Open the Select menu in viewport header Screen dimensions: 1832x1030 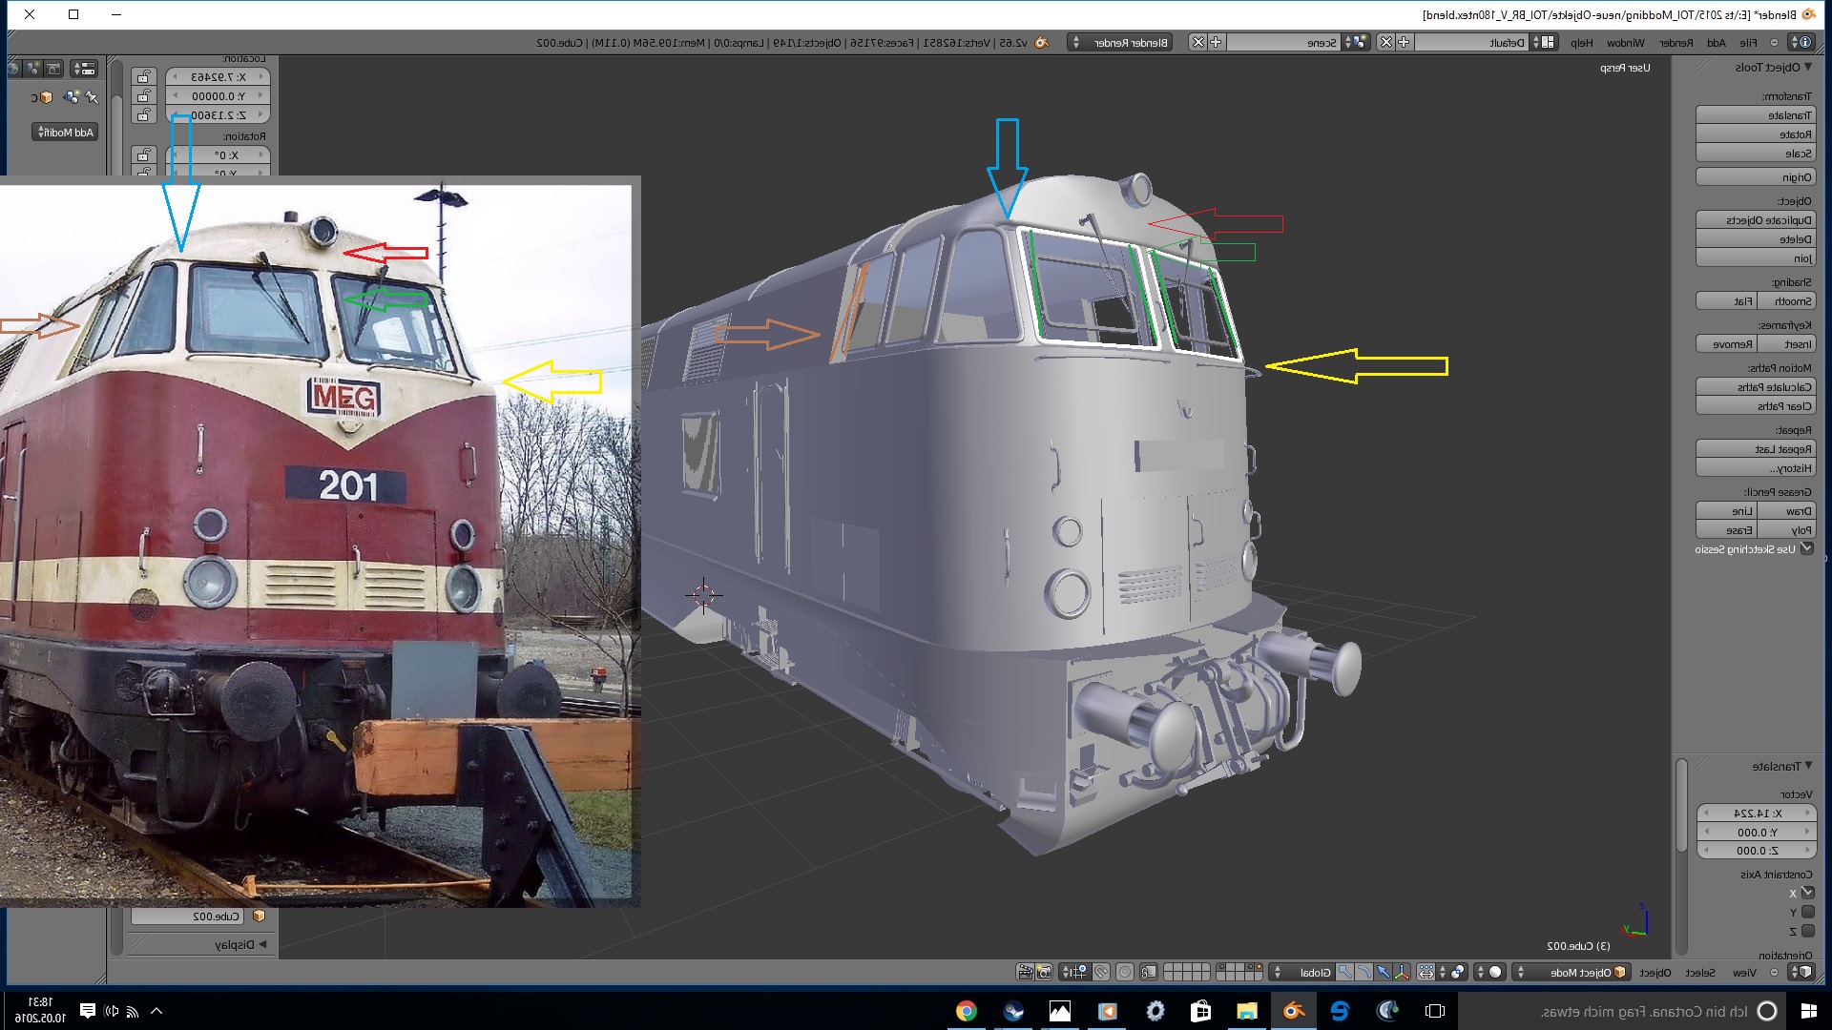tap(1699, 972)
